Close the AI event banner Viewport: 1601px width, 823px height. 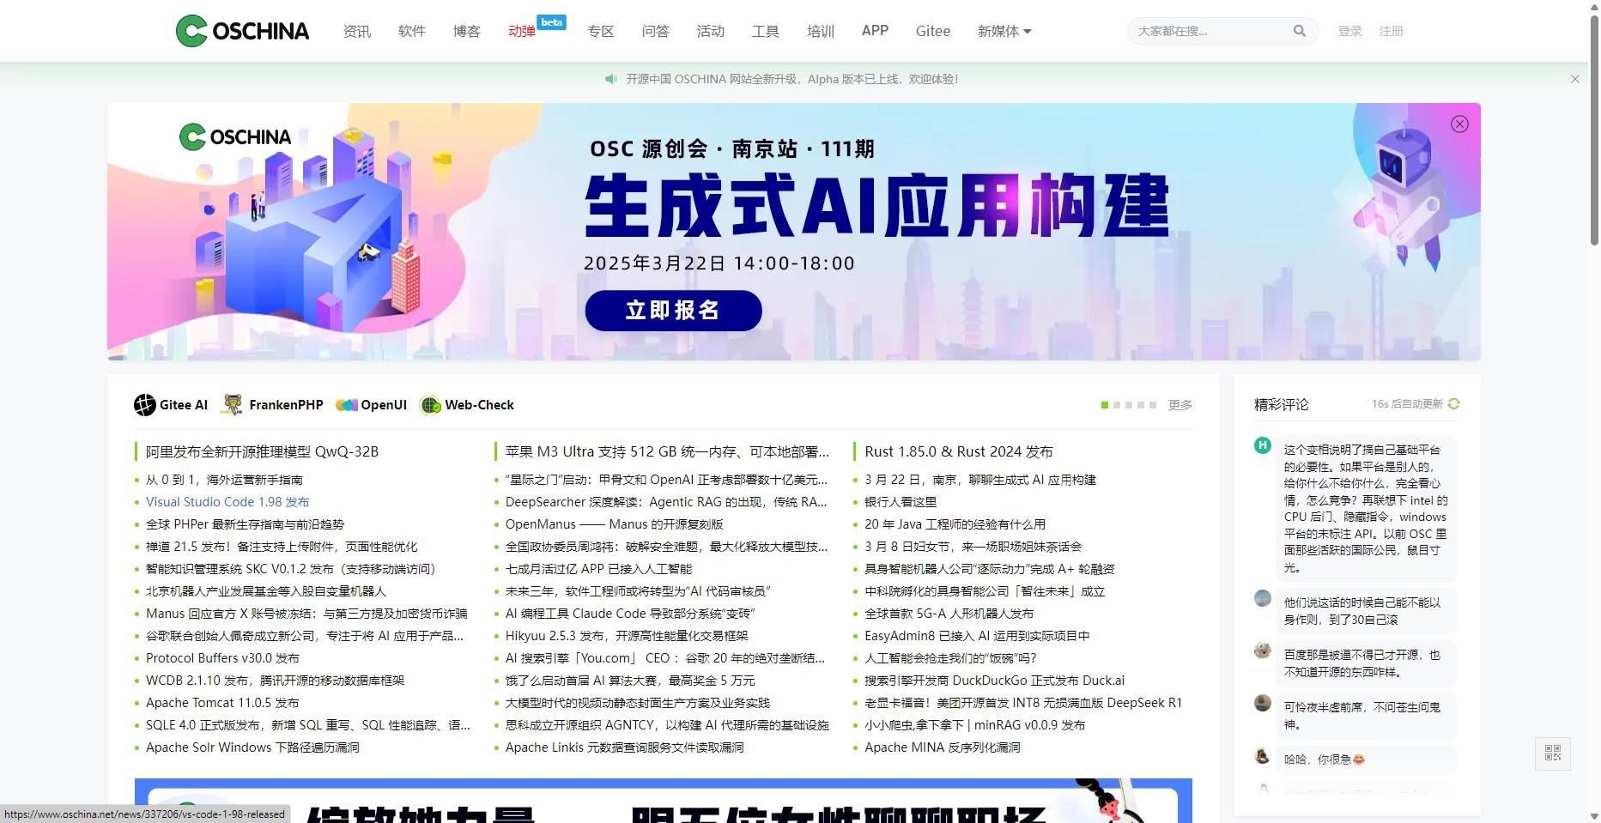tap(1459, 124)
